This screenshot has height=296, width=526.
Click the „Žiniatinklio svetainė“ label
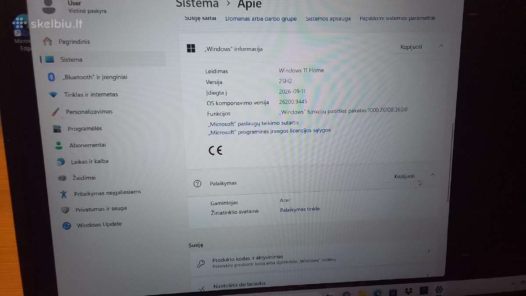[235, 211]
